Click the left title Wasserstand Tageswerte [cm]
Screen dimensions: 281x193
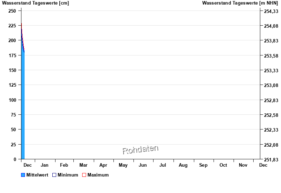tap(35, 3)
